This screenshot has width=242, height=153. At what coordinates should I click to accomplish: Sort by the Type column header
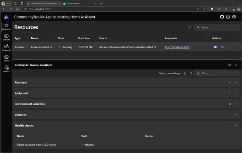click(x=17, y=38)
